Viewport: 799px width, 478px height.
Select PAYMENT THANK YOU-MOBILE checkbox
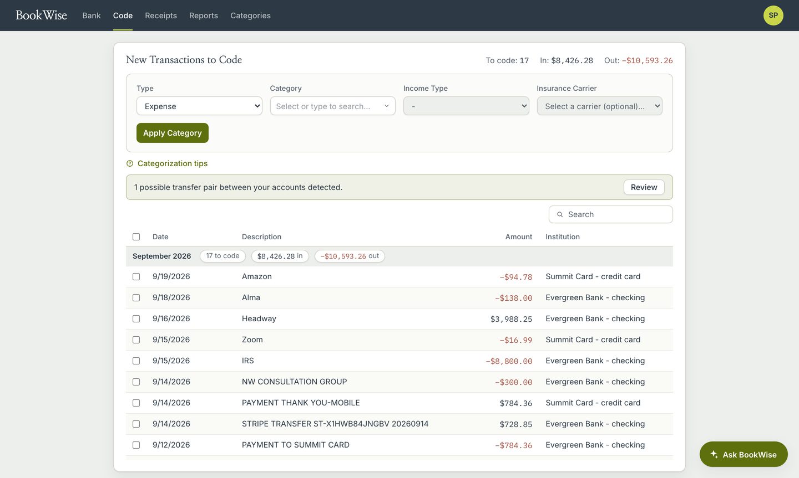(136, 403)
